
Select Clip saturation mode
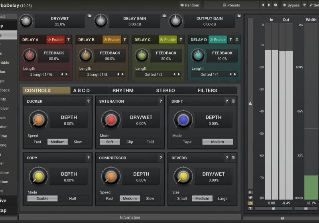[x=130, y=142]
